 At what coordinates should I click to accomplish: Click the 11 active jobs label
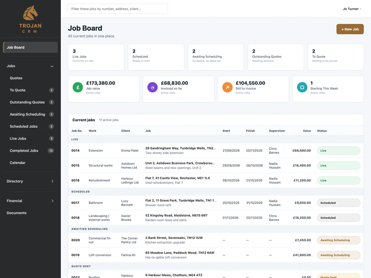[x=109, y=120]
